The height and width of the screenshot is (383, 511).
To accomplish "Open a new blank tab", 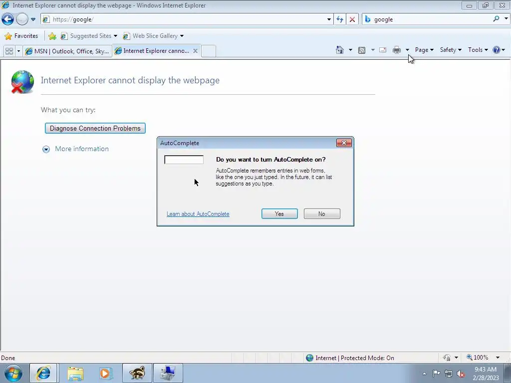I will click(209, 51).
